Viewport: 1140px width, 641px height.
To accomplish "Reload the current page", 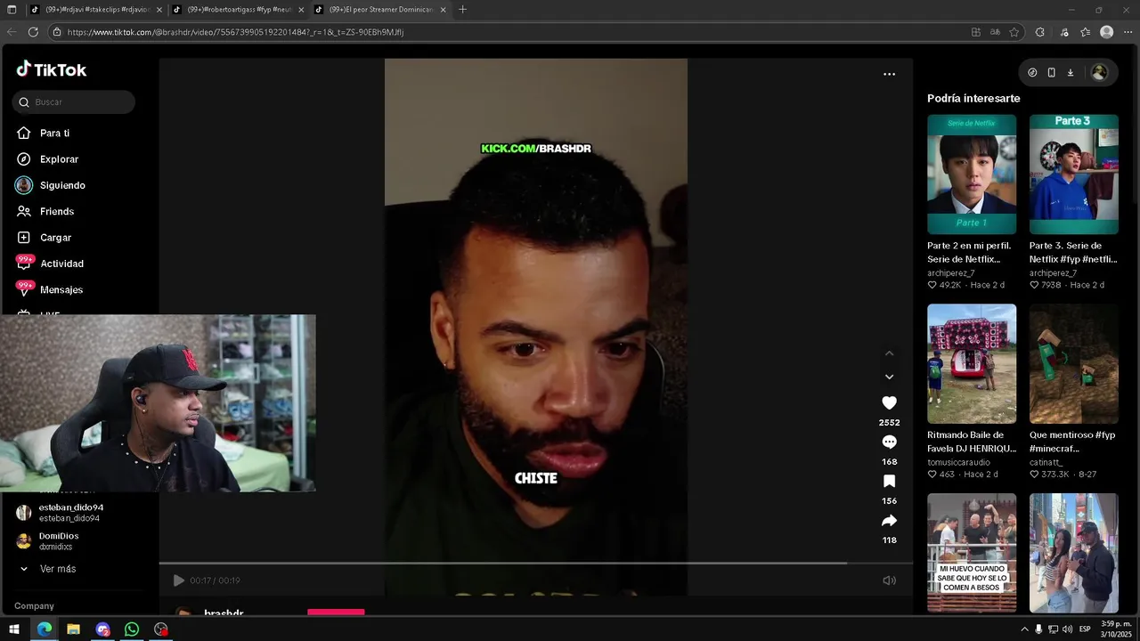I will pos(33,32).
